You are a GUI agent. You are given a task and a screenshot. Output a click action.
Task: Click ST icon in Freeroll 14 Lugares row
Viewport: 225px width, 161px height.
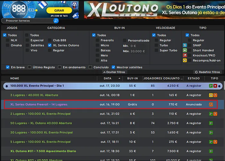211,105
